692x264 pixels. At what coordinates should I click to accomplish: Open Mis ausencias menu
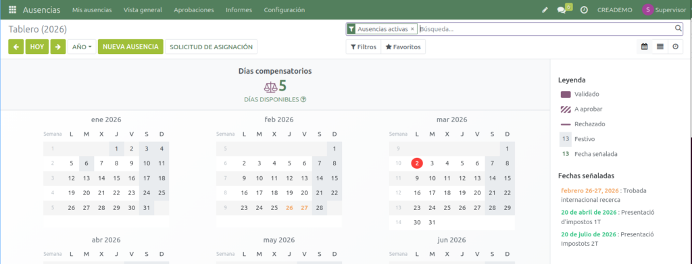click(x=92, y=9)
